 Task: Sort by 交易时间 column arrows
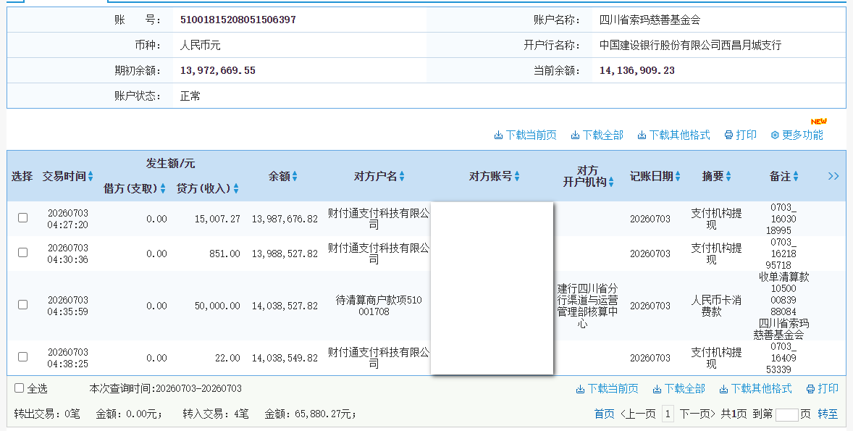click(x=91, y=176)
